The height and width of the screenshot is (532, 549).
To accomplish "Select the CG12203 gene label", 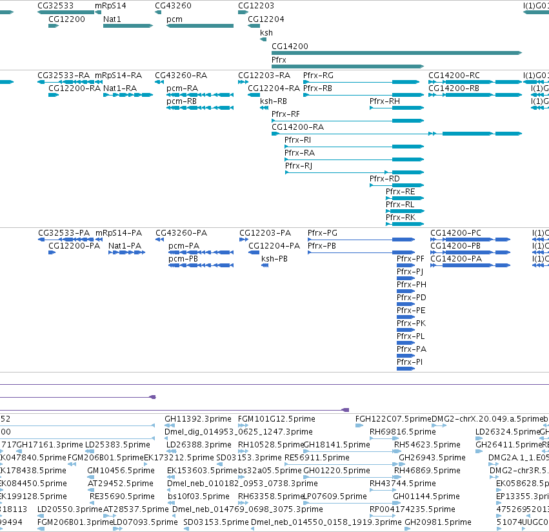I will [x=256, y=6].
